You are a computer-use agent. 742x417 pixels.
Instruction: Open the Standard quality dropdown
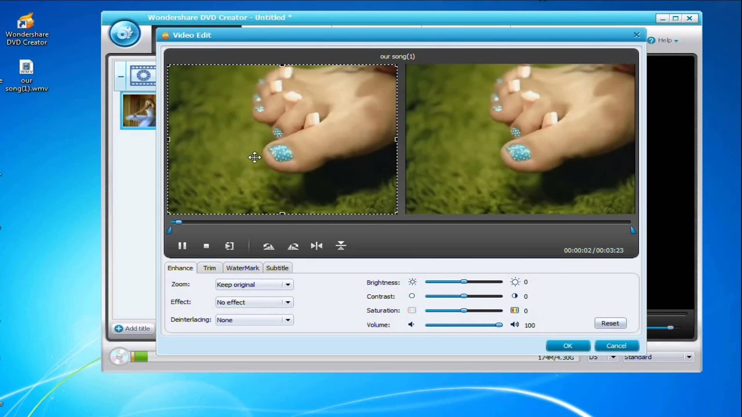(658, 357)
